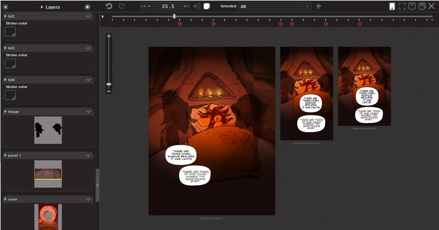Viewport: 439px width, 230px height.
Task: Select the first red keyframe marker
Action: [180, 24]
